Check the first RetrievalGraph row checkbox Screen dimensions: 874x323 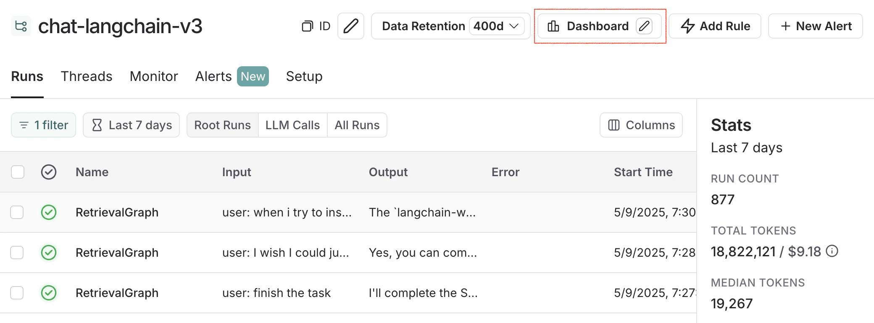point(17,213)
